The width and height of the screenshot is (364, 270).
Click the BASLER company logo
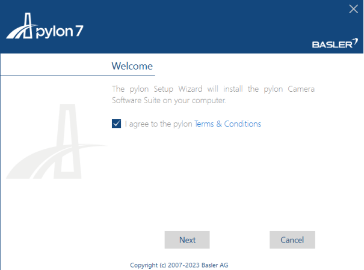tap(335, 43)
